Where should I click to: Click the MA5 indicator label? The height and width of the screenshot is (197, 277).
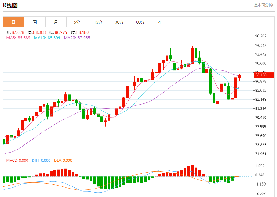pos(18,38)
